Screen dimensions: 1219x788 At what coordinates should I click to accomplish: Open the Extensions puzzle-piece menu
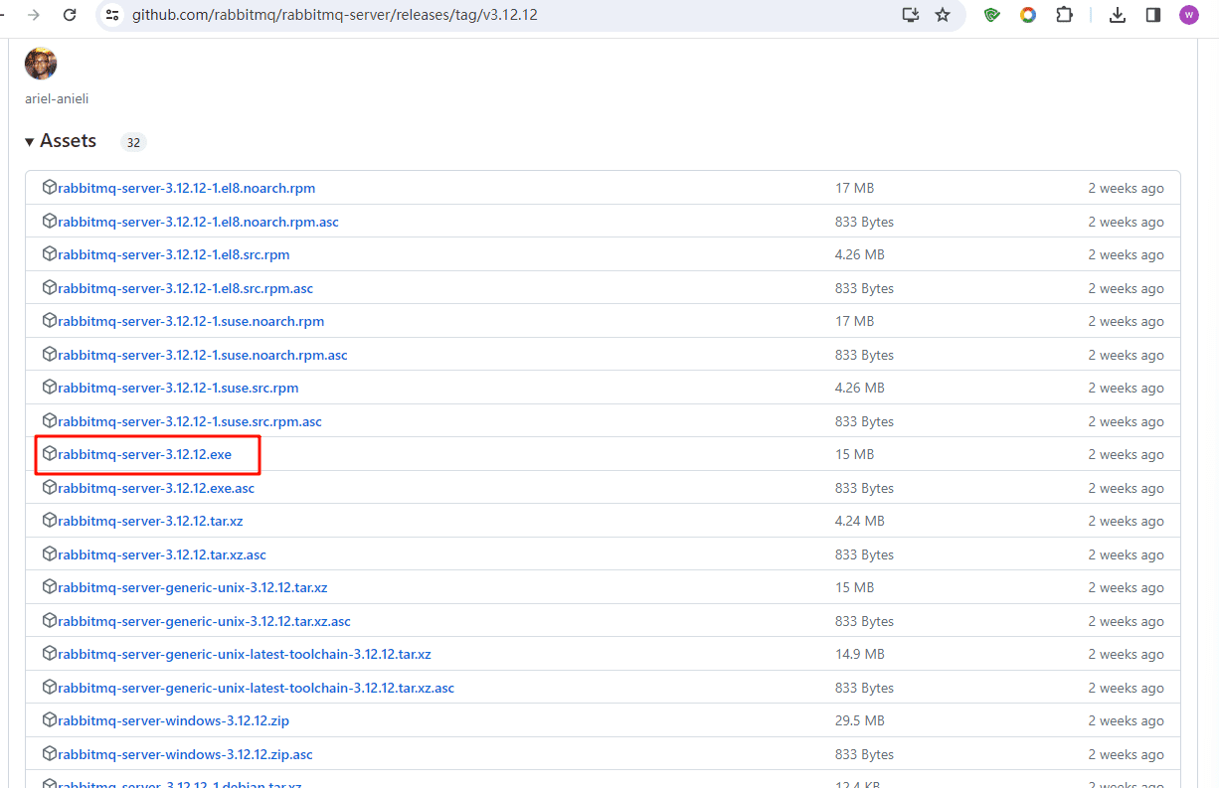[1064, 15]
